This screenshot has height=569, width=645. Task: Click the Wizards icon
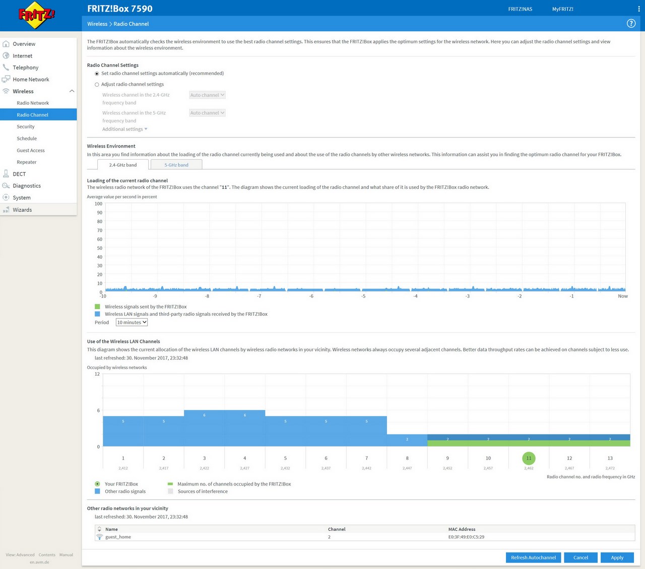[x=6, y=209]
